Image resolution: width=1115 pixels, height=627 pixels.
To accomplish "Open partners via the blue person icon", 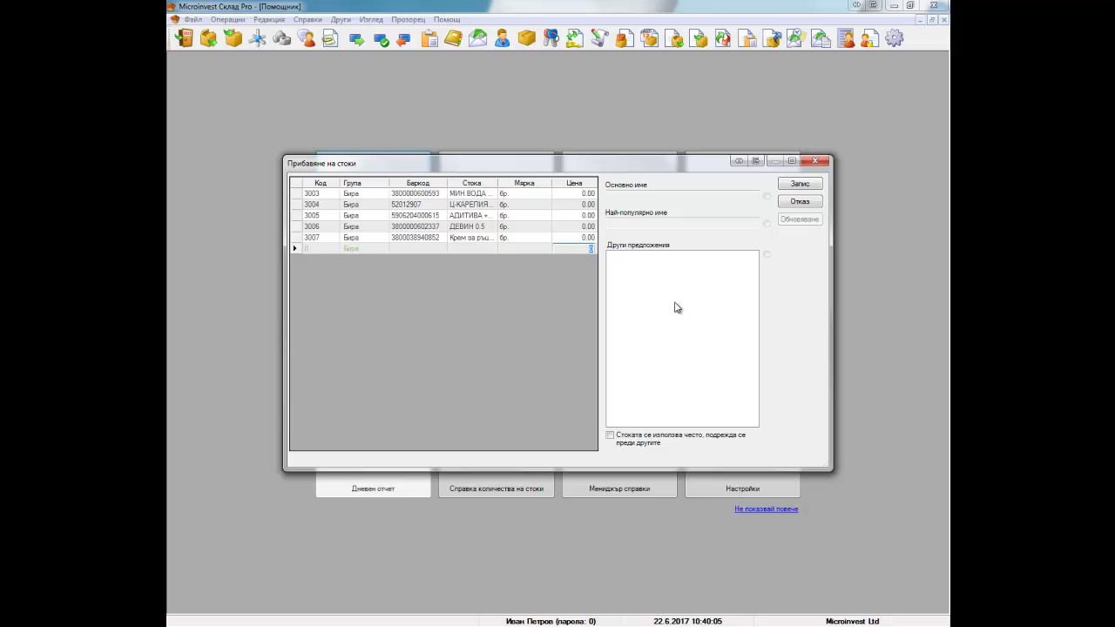I will click(502, 38).
